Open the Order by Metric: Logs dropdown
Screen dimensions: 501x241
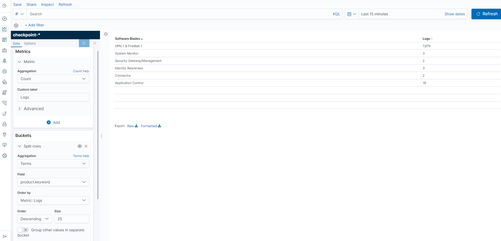(x=53, y=200)
